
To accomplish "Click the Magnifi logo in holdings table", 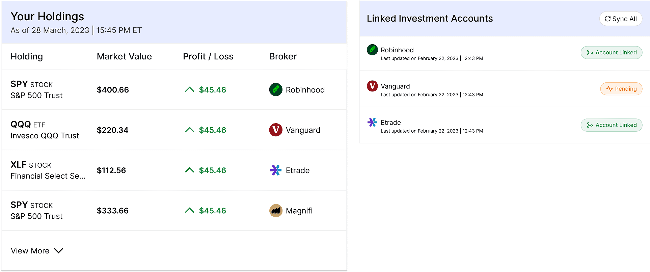I will tap(276, 211).
